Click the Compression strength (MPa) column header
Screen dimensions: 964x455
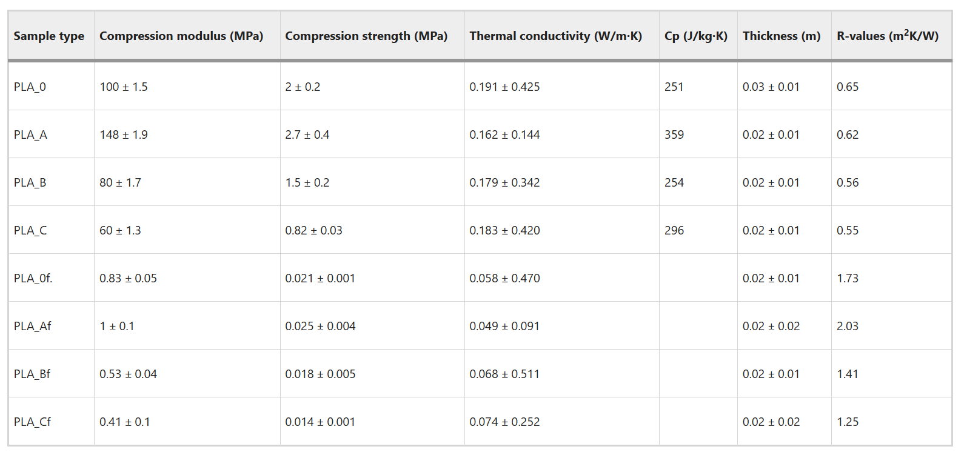click(366, 36)
